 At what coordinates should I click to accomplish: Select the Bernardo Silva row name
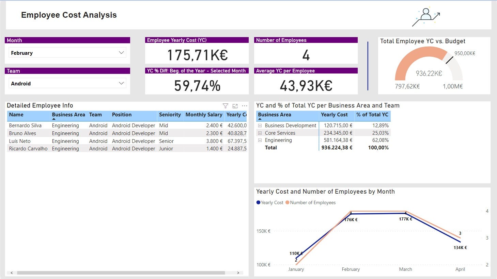[x=25, y=126]
